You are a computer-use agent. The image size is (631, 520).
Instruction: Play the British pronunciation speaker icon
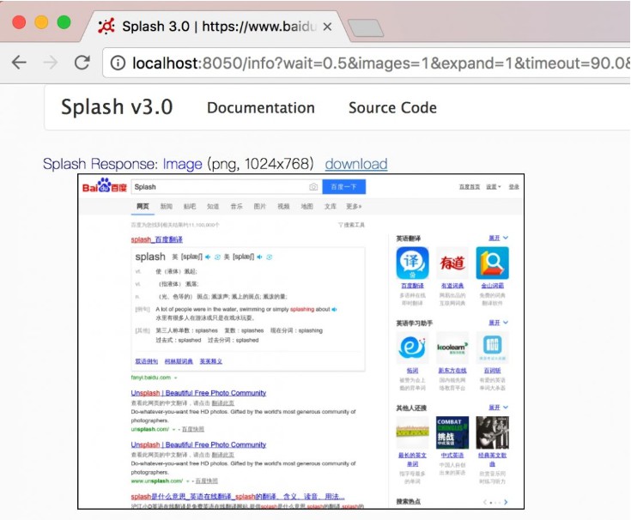tap(208, 257)
